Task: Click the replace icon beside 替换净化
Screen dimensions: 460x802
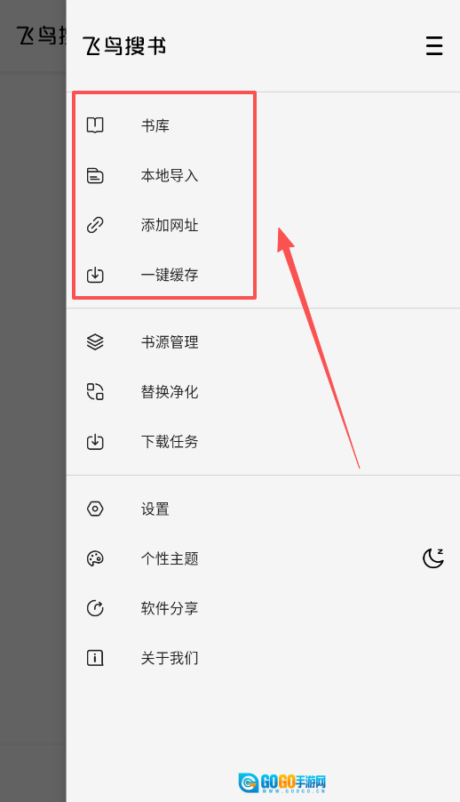Action: (95, 392)
